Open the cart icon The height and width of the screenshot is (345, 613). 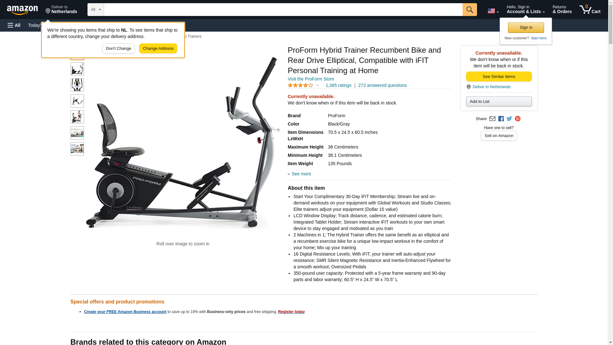tap(590, 9)
